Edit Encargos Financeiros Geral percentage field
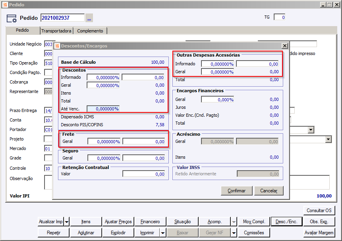 (x=217, y=100)
